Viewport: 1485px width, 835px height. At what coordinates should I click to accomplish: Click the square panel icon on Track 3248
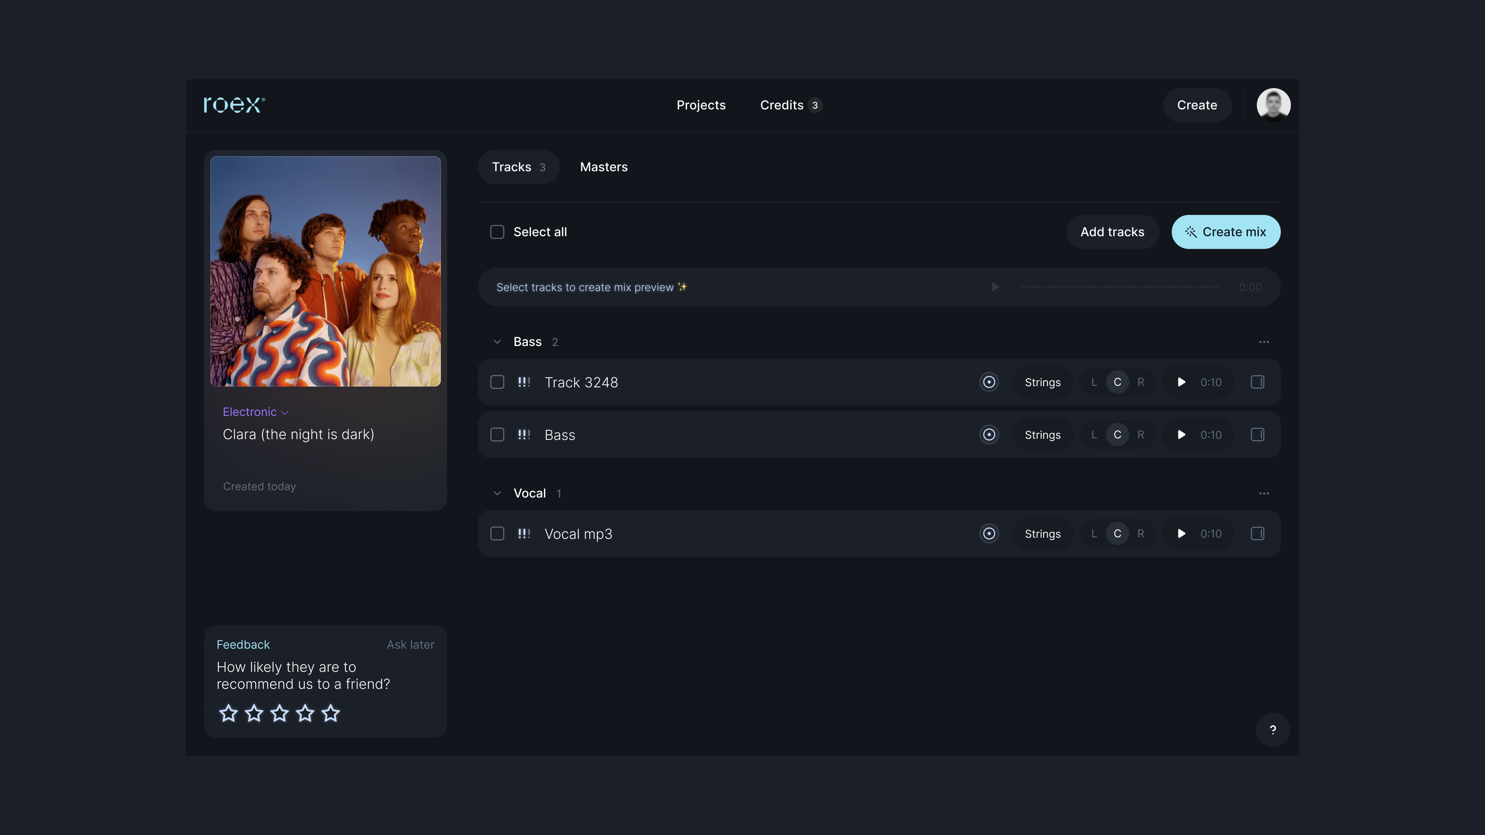click(x=1257, y=382)
